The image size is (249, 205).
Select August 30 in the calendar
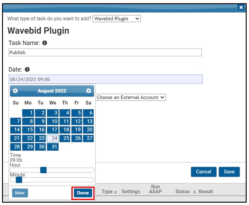point(41,147)
